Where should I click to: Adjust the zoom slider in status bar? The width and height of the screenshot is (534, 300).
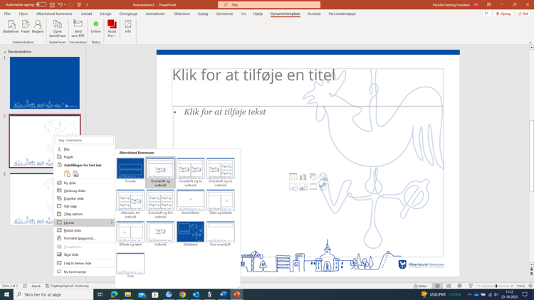click(x=496, y=286)
